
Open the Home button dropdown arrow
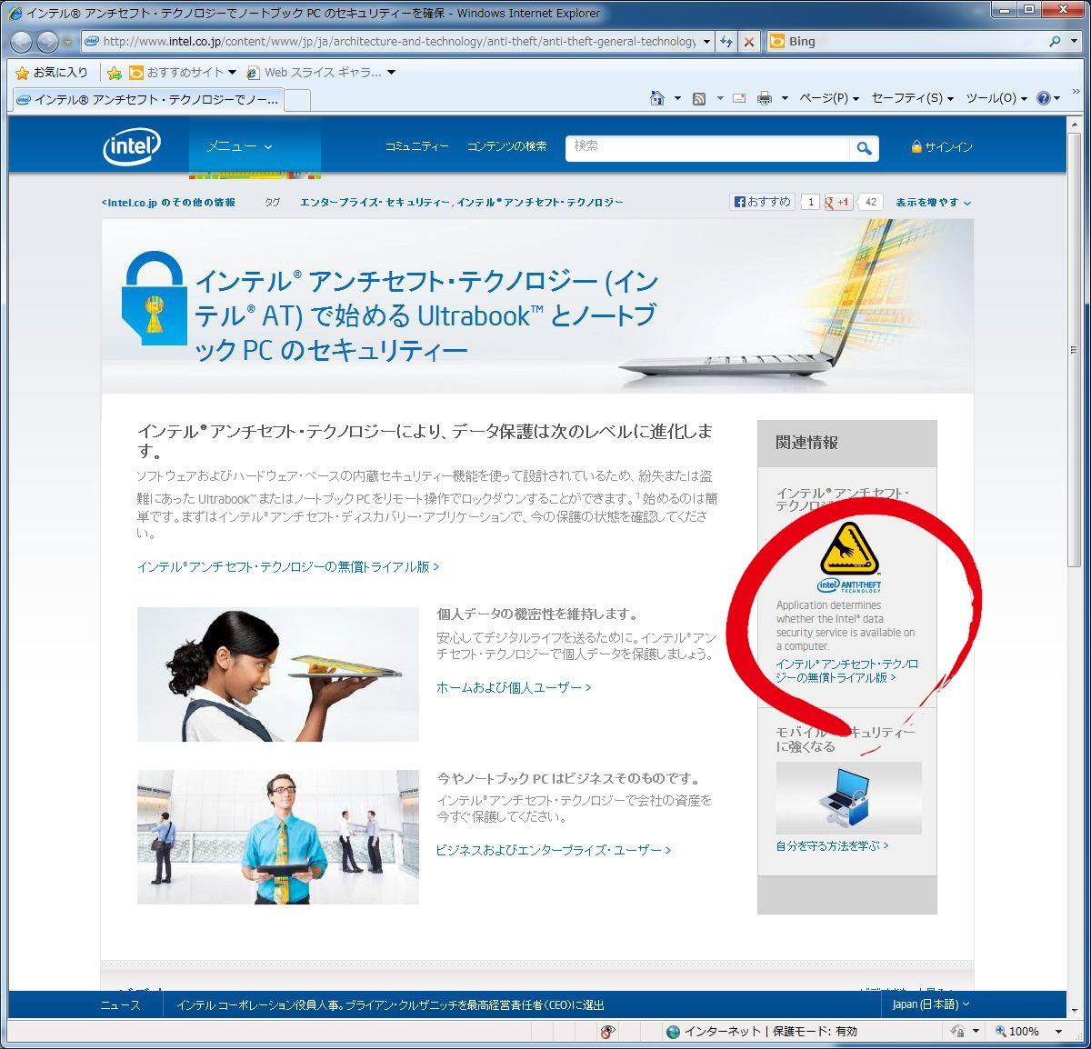point(677,98)
